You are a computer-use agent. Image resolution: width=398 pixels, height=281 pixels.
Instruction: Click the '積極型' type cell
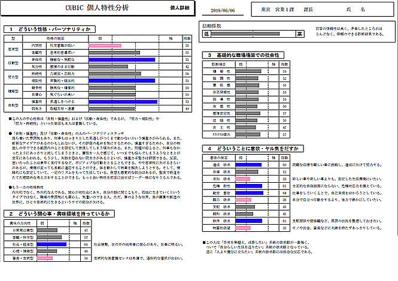[13, 91]
